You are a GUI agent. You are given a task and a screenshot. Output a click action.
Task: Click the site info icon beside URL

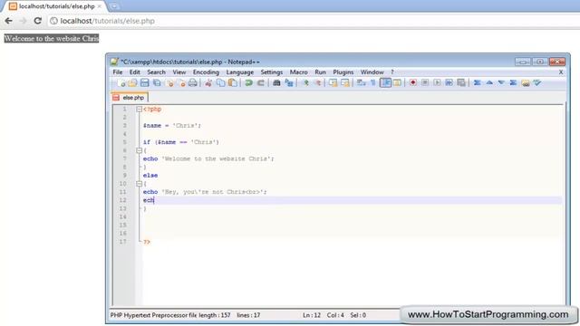(53, 21)
